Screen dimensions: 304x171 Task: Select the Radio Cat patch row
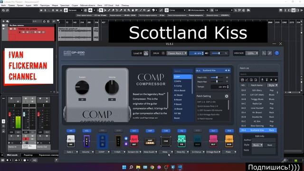[x=258, y=104]
